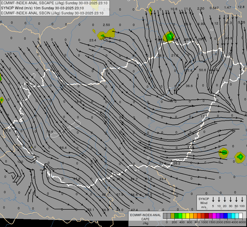
Task: Click the SBCAPE title line in header
Action: click(54, 3)
